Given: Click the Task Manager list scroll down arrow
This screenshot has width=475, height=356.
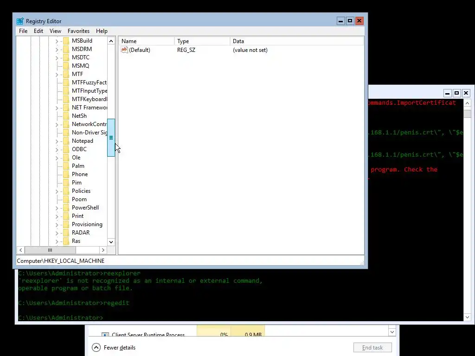Looking at the screenshot, I should click(x=392, y=332).
